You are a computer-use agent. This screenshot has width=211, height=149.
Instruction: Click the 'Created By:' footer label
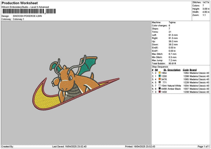pyautogui.click(x=7, y=147)
